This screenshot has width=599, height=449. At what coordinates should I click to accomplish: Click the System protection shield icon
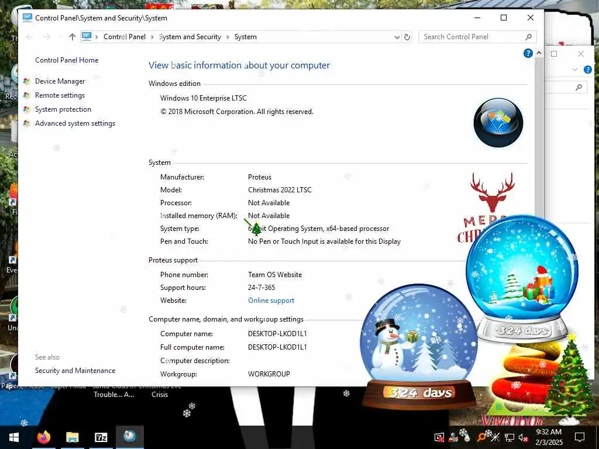tap(26, 109)
